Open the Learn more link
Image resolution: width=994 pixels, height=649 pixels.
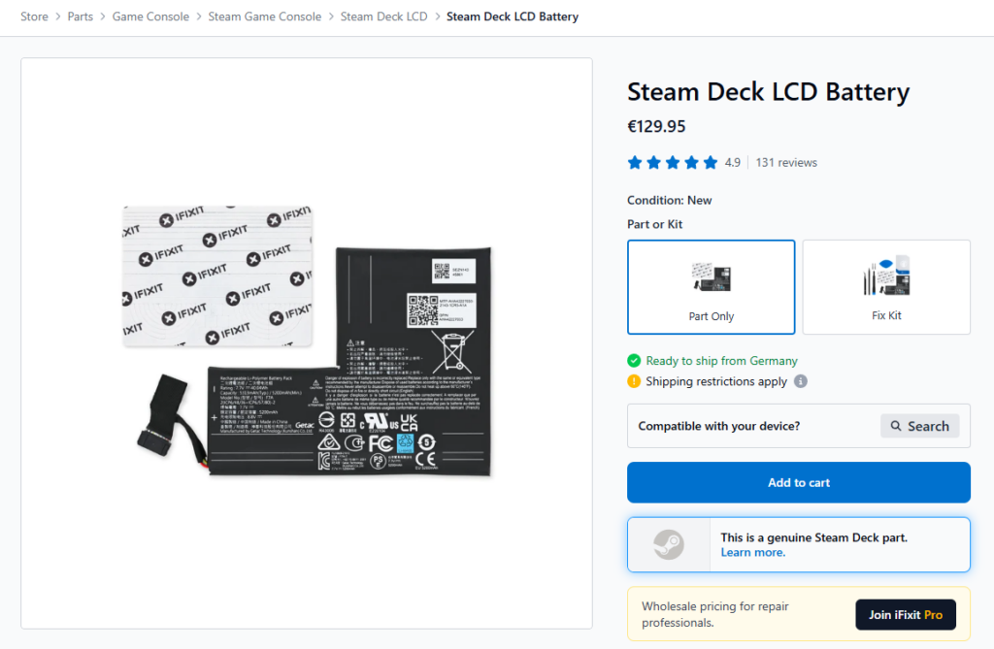coord(753,553)
